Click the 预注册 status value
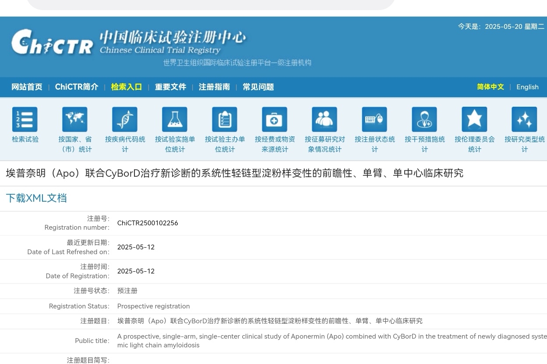The image size is (547, 364). tap(127, 290)
